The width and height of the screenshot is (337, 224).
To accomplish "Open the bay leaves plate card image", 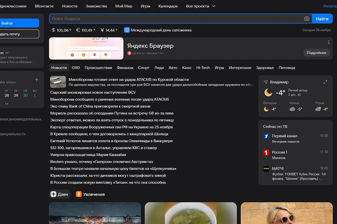I will coord(191,213).
